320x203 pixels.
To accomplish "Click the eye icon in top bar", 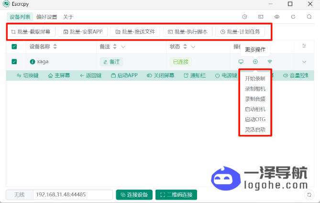I will pyautogui.click(x=277, y=17).
